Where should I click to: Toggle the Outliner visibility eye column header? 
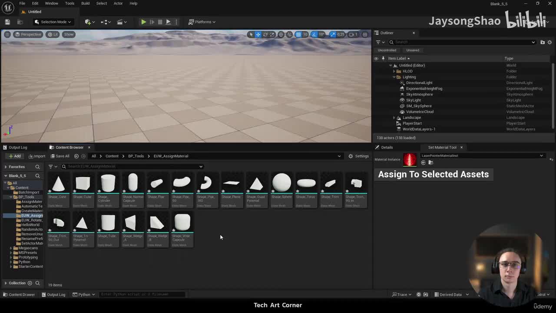click(376, 58)
